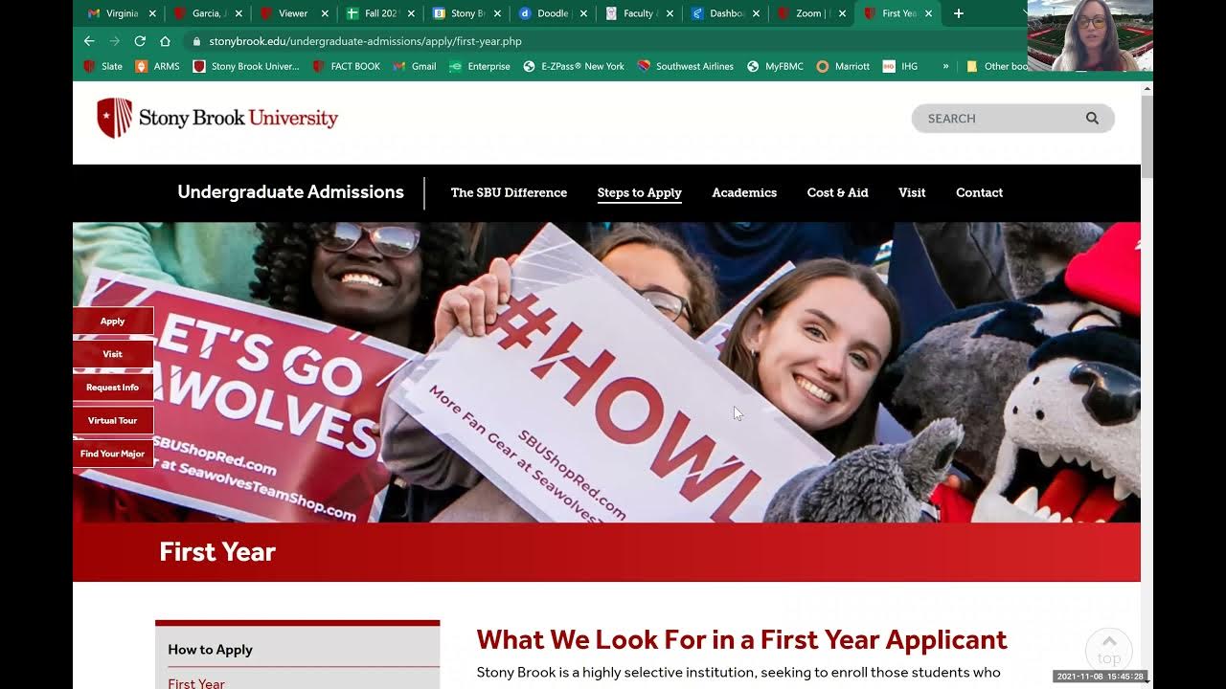The height and width of the screenshot is (689, 1226).
Task: Open the Marriott bookmark
Action: coord(843,66)
